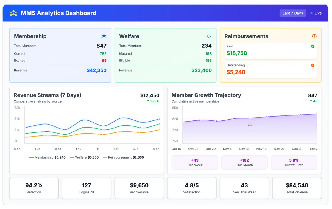The image size is (332, 209).
Task: Click the Wed label on revenue chart axis
Action: [x=58, y=149]
